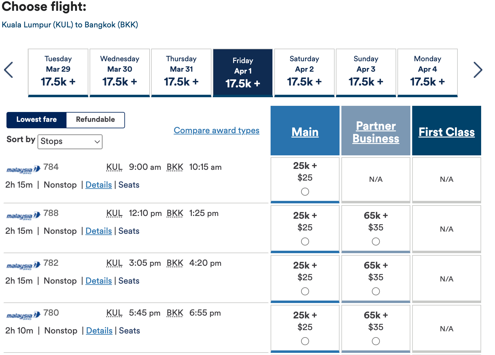Select the Partner Business fare for flight 788
Image resolution: width=495 pixels, height=355 pixels.
[x=376, y=242]
